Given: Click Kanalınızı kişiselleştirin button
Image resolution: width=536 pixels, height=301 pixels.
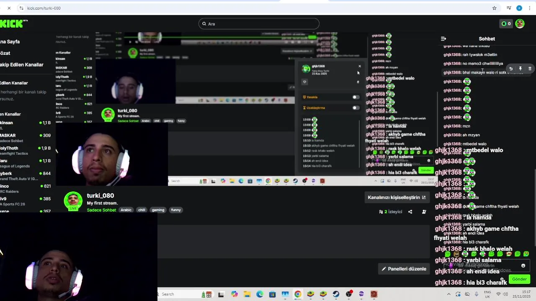Looking at the screenshot, I should tap(397, 197).
